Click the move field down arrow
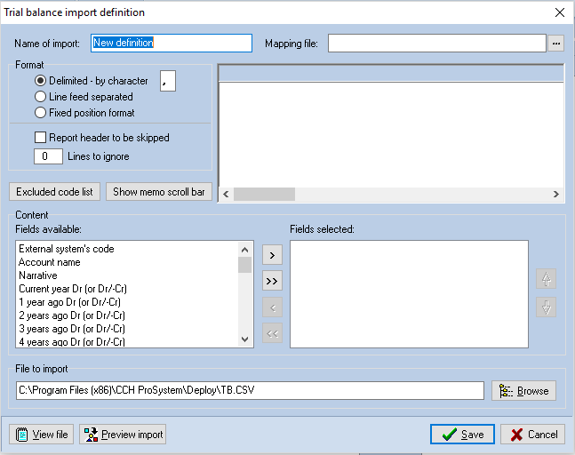The height and width of the screenshot is (455, 575). [546, 307]
